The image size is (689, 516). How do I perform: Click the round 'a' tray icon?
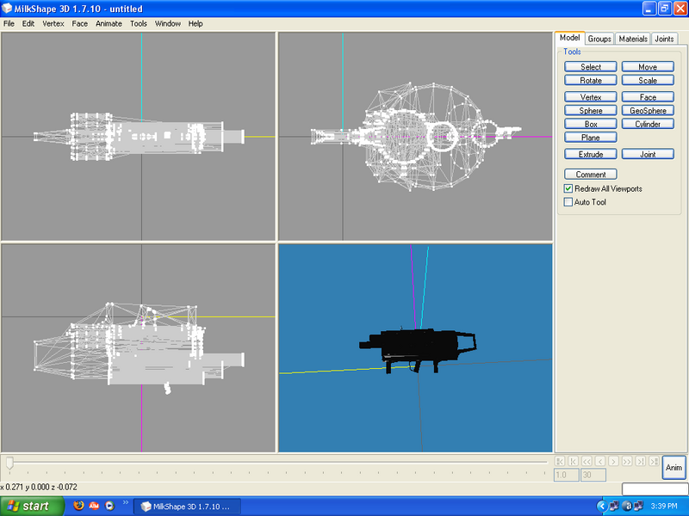[627, 506]
